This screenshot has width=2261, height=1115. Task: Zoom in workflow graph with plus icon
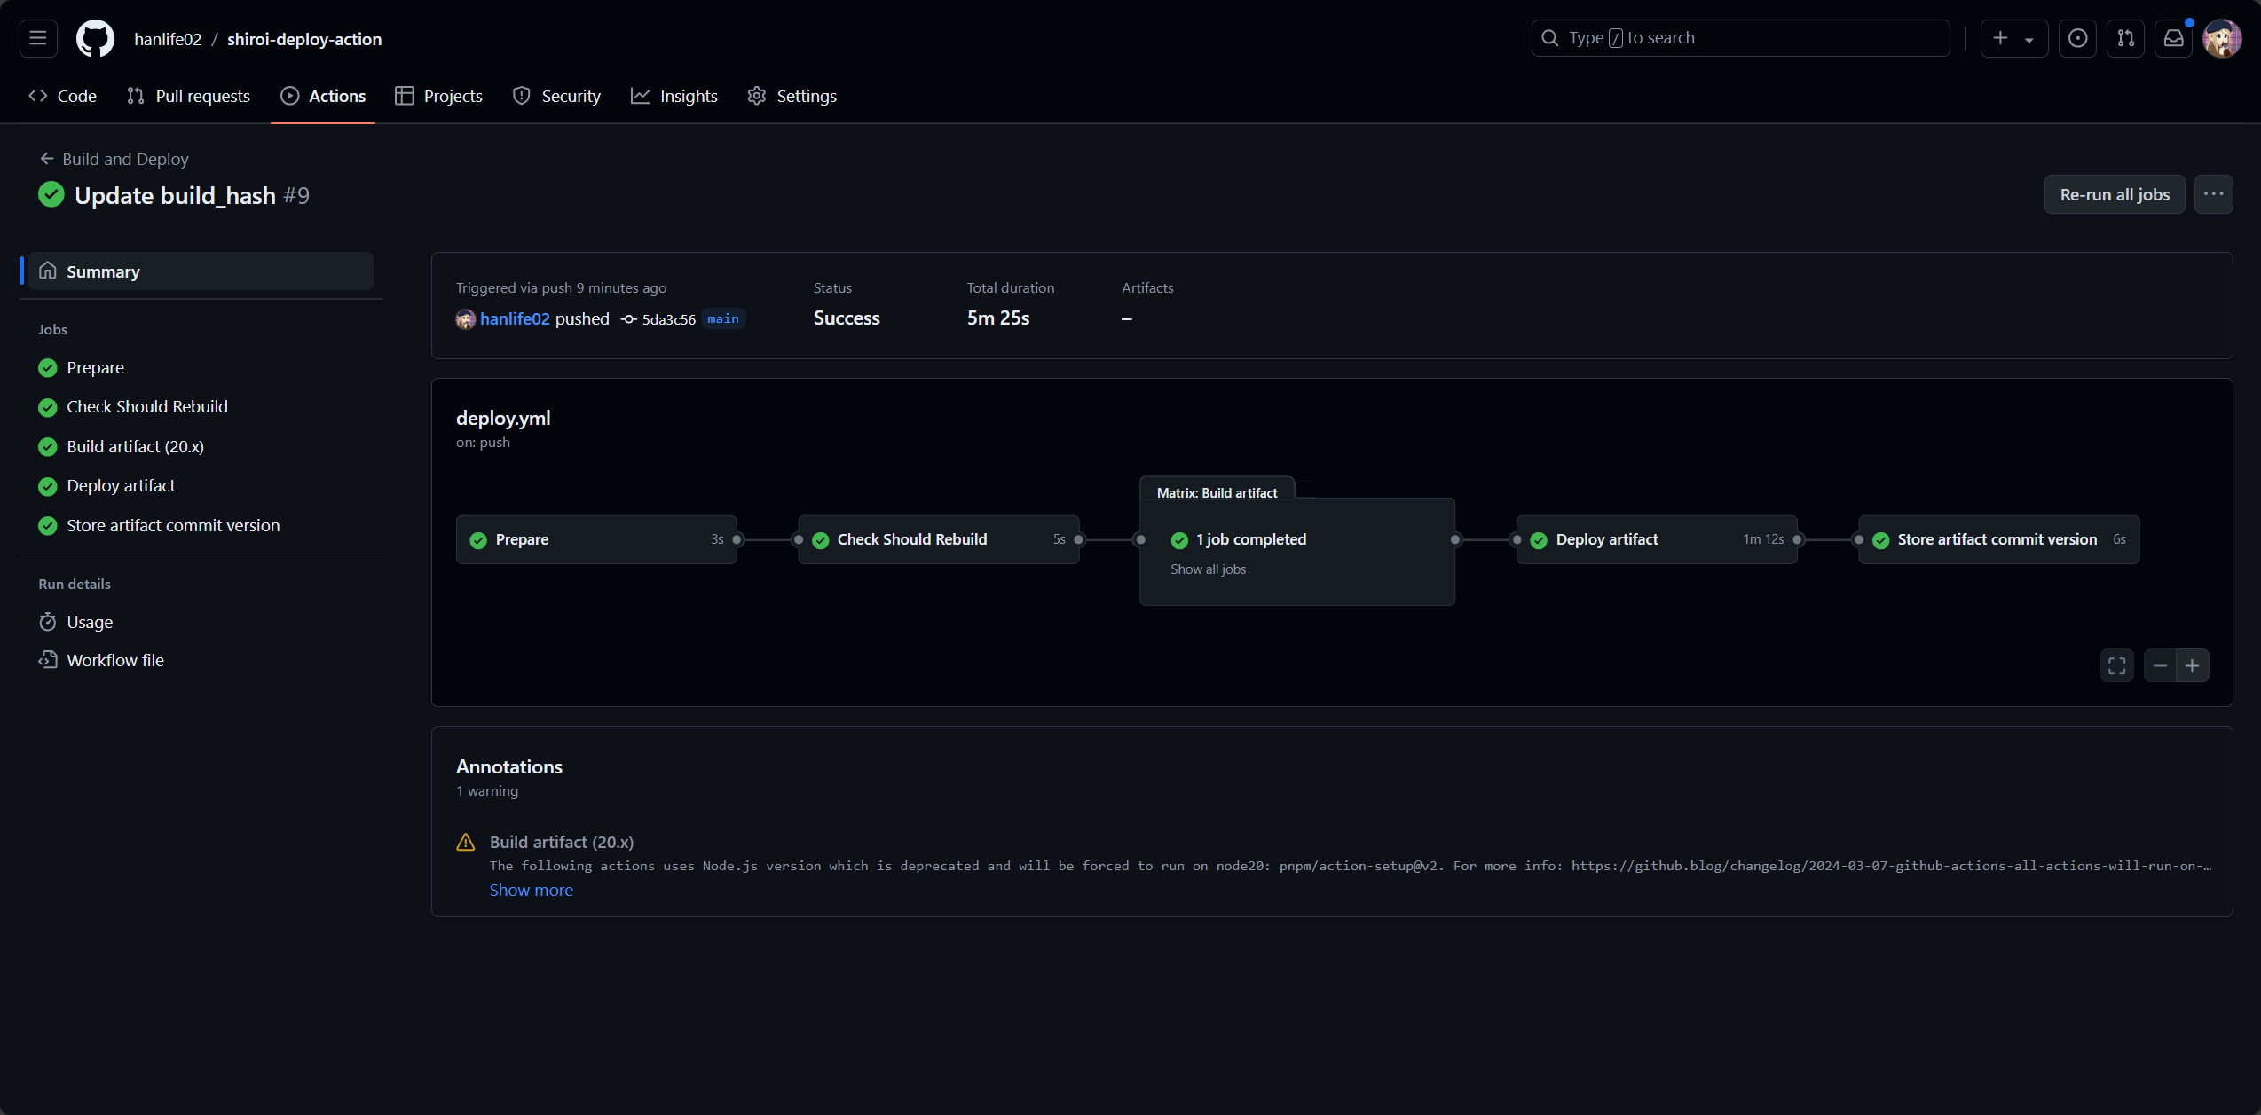(x=2192, y=665)
